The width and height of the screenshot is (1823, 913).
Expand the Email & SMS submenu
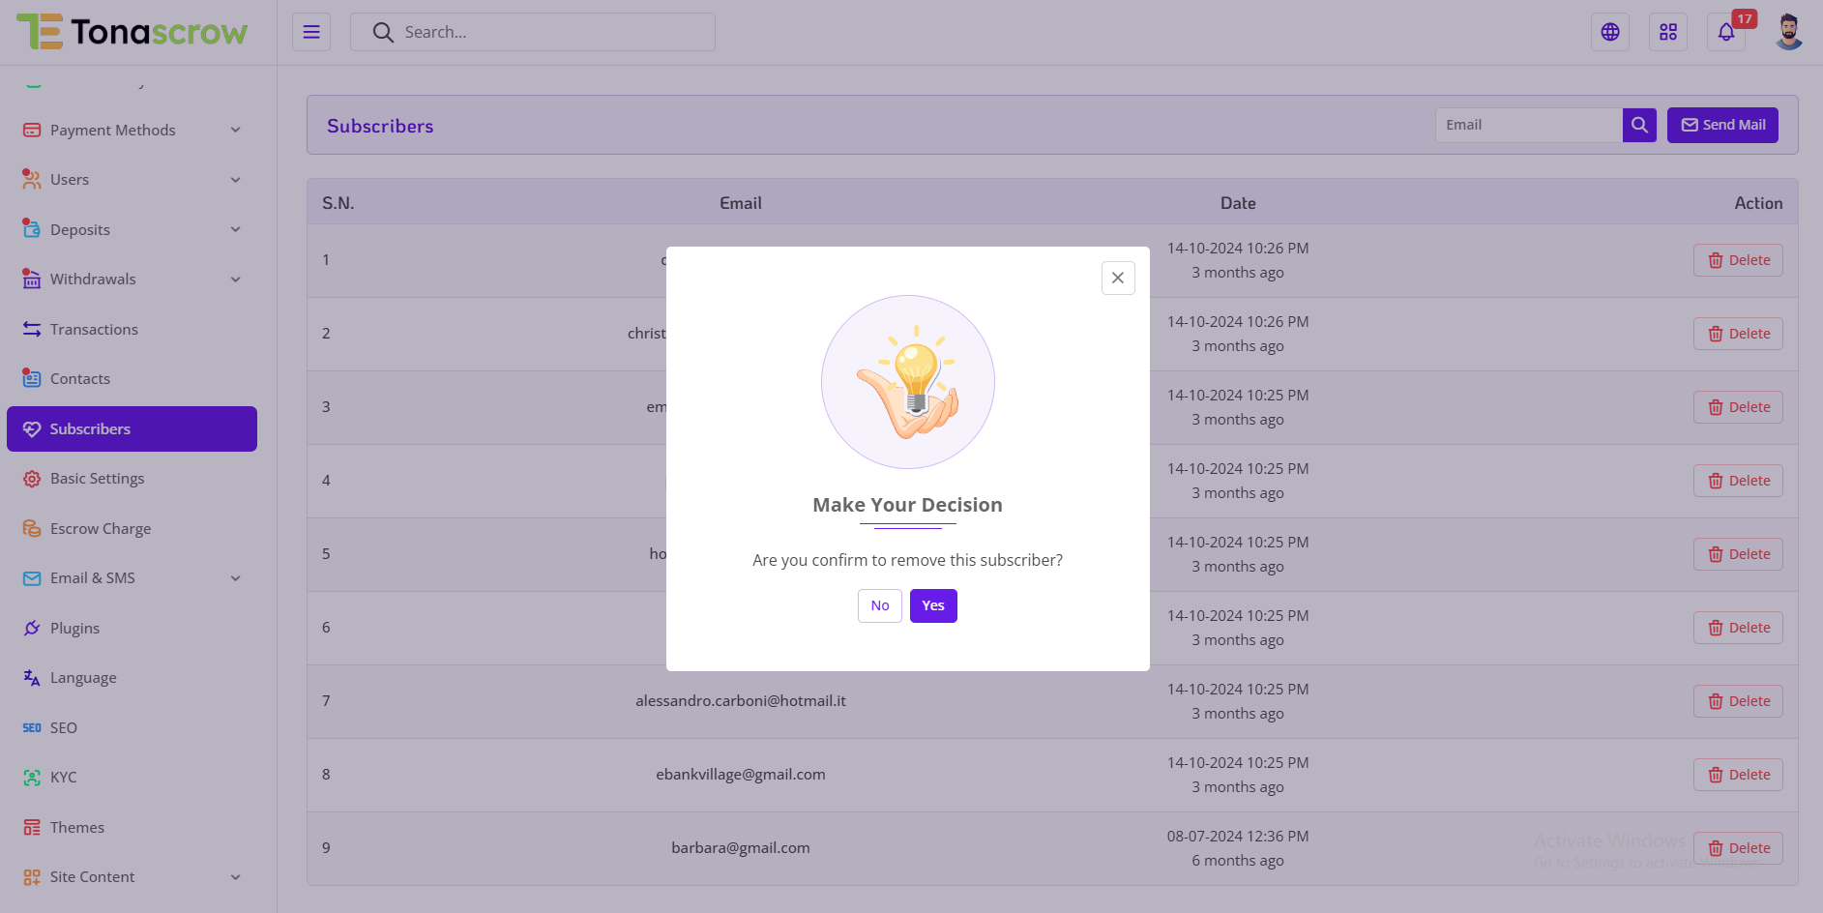(x=132, y=578)
